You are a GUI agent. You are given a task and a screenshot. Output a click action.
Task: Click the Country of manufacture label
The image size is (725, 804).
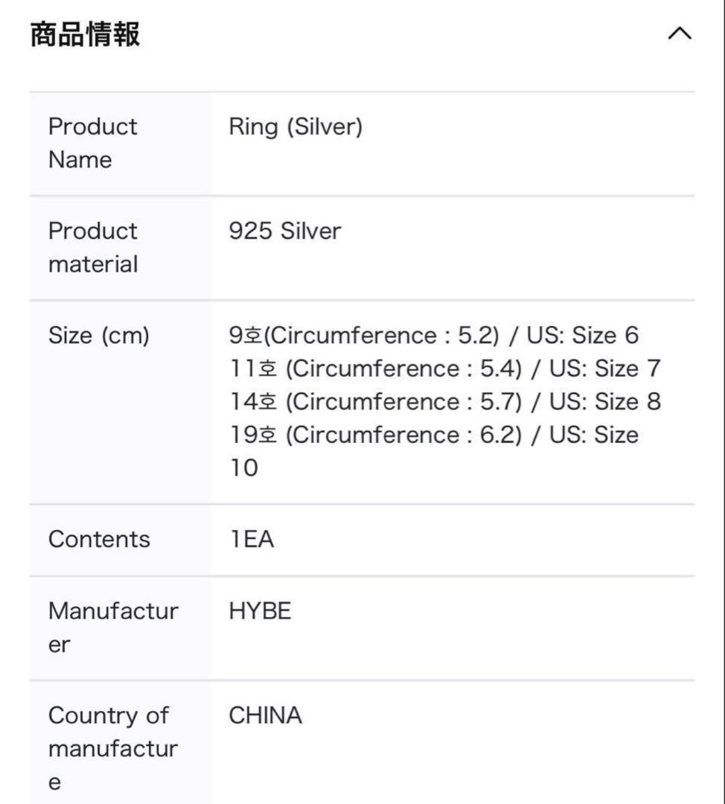click(112, 748)
